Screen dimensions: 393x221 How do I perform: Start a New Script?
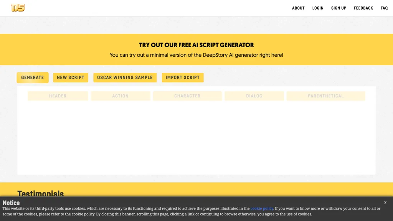(x=71, y=78)
